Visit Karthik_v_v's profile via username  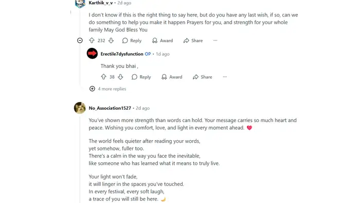pyautogui.click(x=101, y=3)
